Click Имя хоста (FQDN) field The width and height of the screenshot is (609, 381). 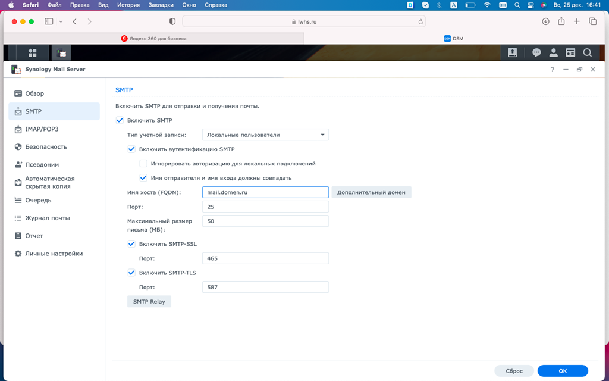pos(265,192)
